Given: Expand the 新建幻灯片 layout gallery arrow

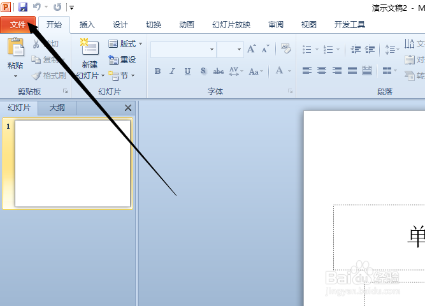Looking at the screenshot, I should [103, 76].
